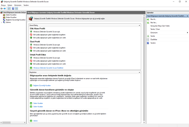Click the firewall root node icon in tree
The width and height of the screenshot is (189, 127).
coord(1,12)
